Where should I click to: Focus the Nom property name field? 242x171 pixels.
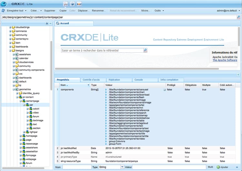77,167
